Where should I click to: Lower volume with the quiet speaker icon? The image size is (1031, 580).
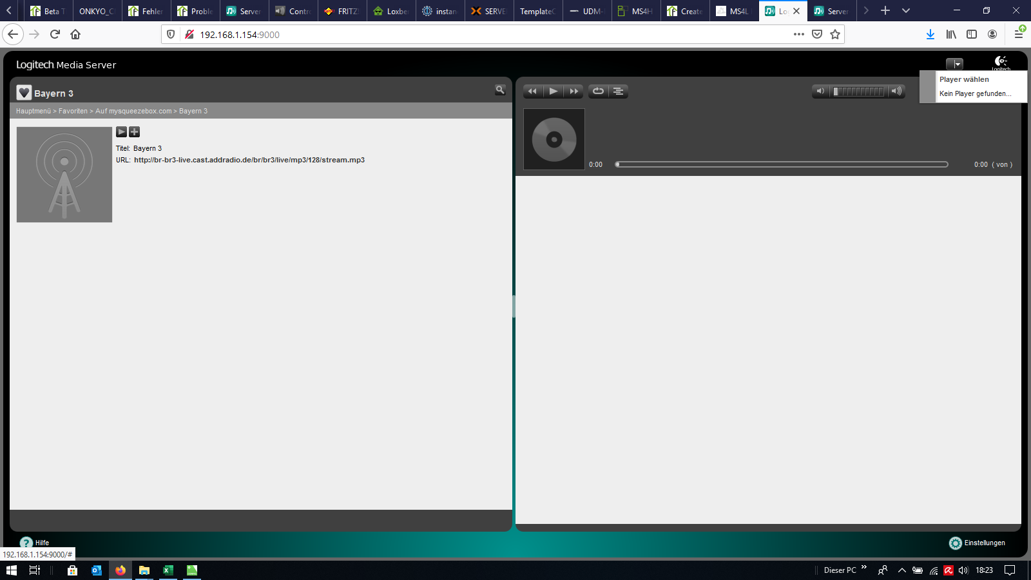[x=820, y=92]
